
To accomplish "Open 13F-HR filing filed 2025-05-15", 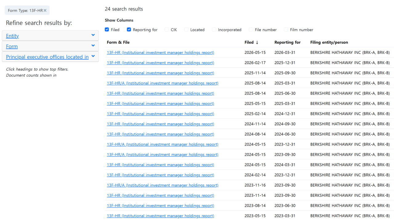I will pyautogui.click(x=160, y=103).
